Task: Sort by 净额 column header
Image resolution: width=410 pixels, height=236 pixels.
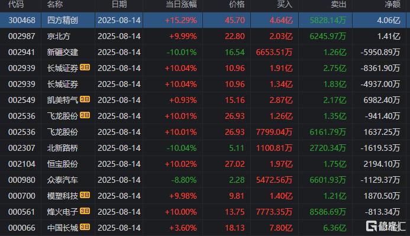Action: pyautogui.click(x=392, y=5)
